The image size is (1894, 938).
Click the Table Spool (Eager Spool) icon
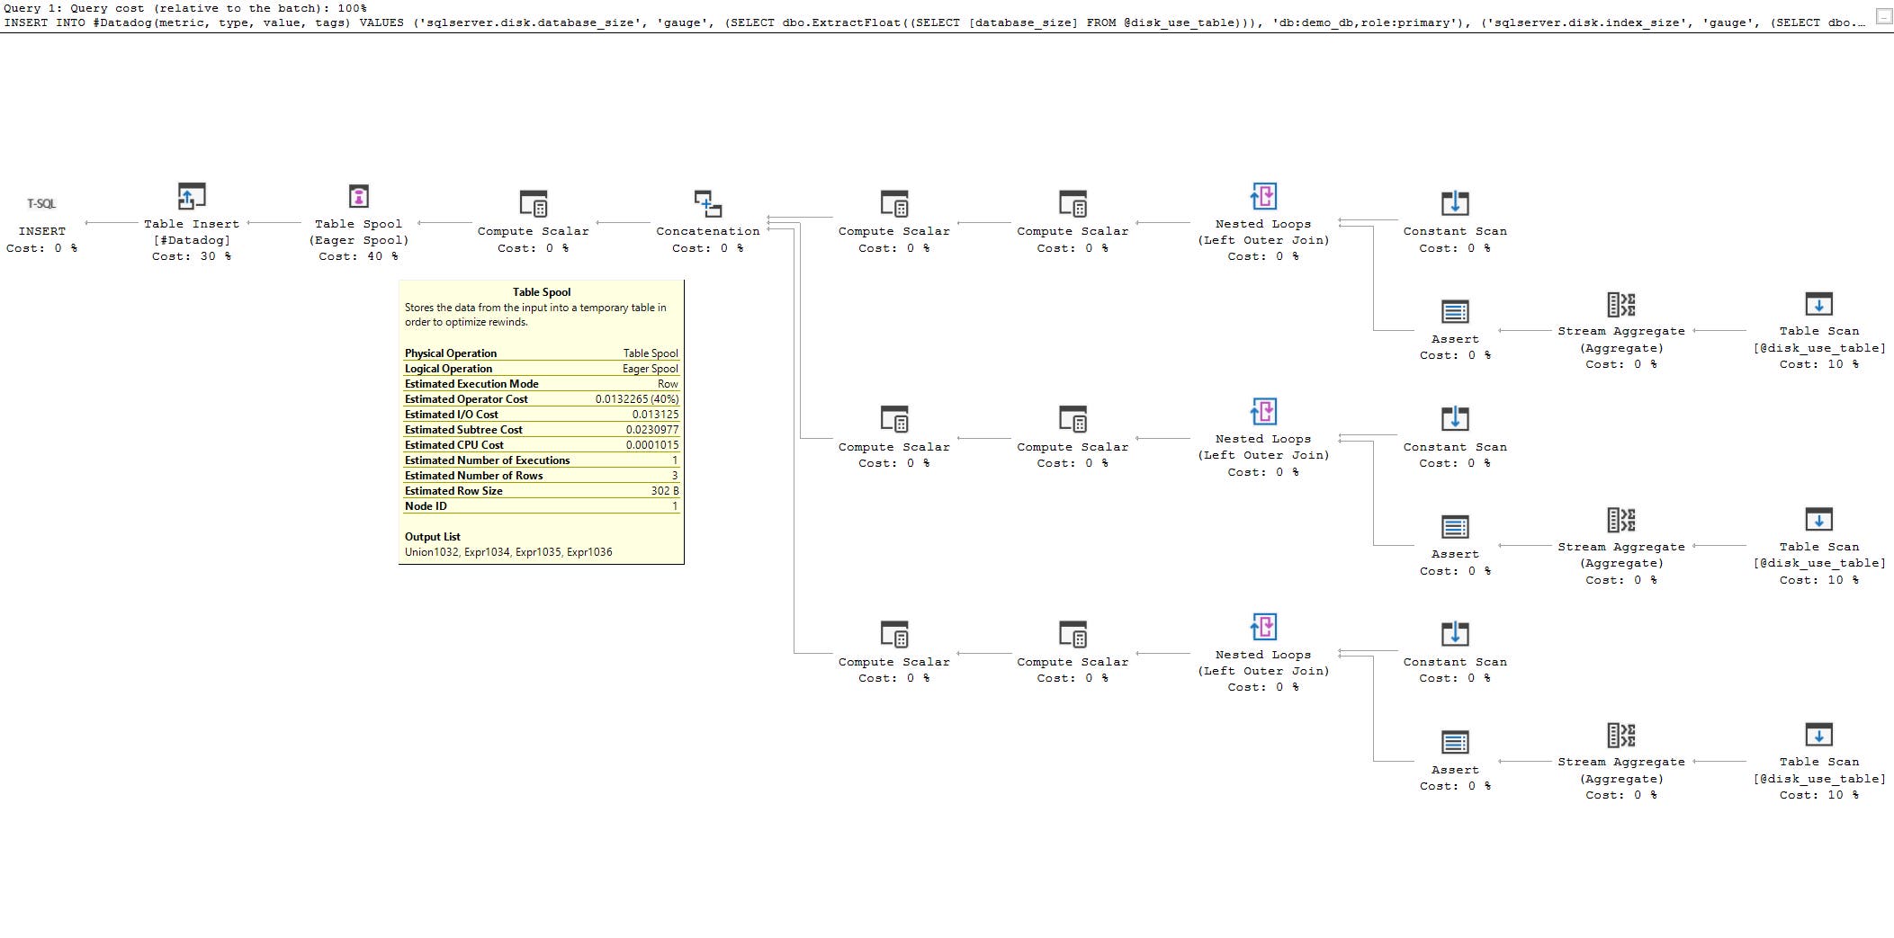click(x=357, y=197)
